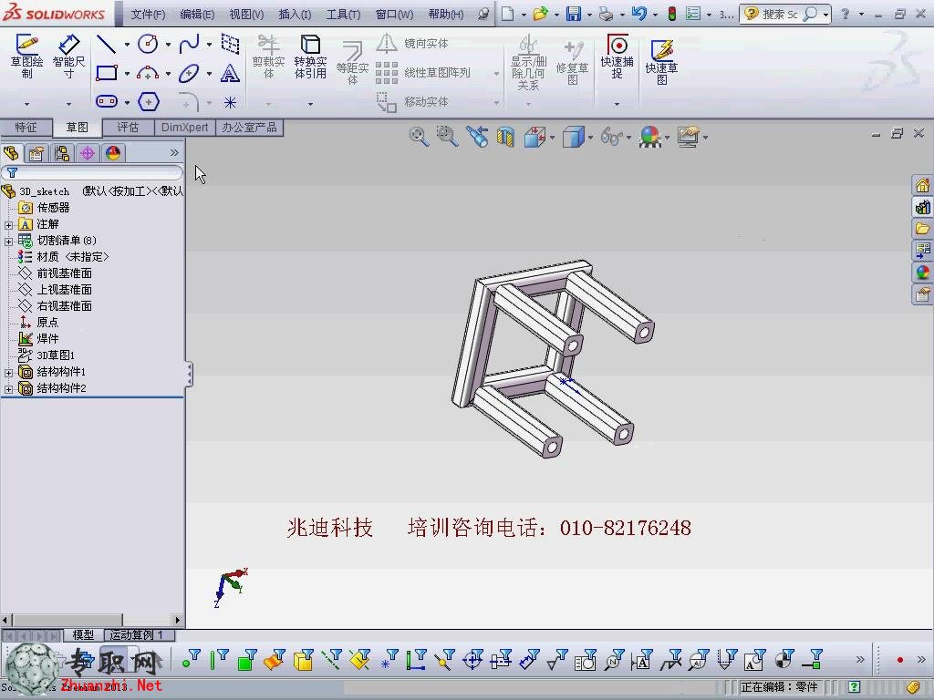This screenshot has height=700, width=934.
Task: Select the Line sketch tool
Action: (106, 44)
